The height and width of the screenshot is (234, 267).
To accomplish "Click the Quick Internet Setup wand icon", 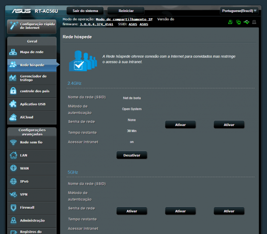I will 13,25.
